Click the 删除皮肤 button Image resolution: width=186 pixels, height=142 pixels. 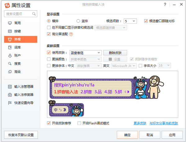tap(115, 53)
